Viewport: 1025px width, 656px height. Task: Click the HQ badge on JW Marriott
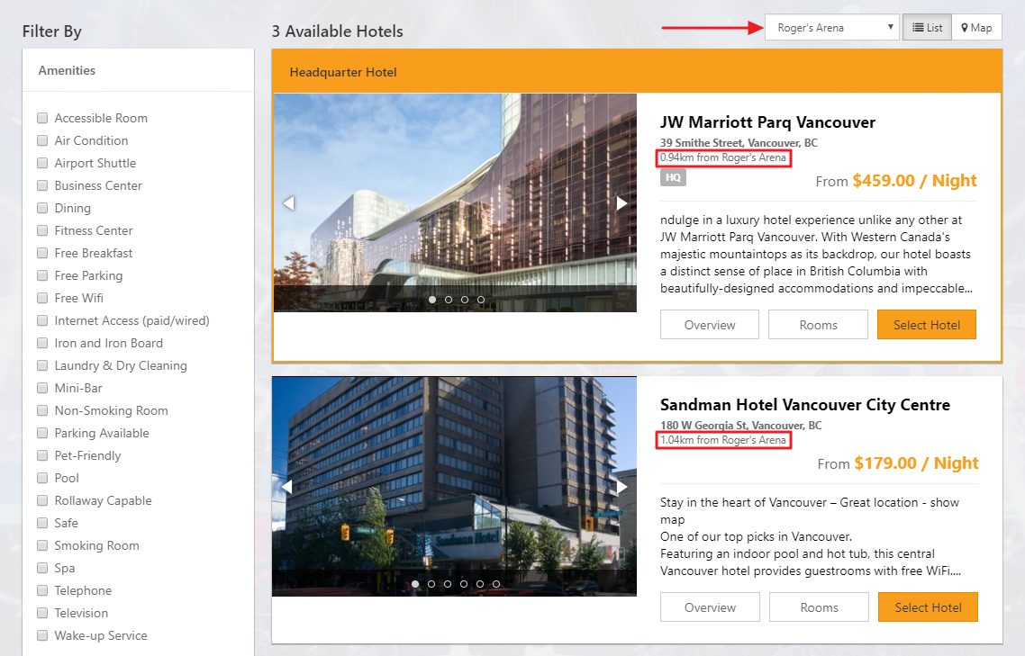point(673,177)
